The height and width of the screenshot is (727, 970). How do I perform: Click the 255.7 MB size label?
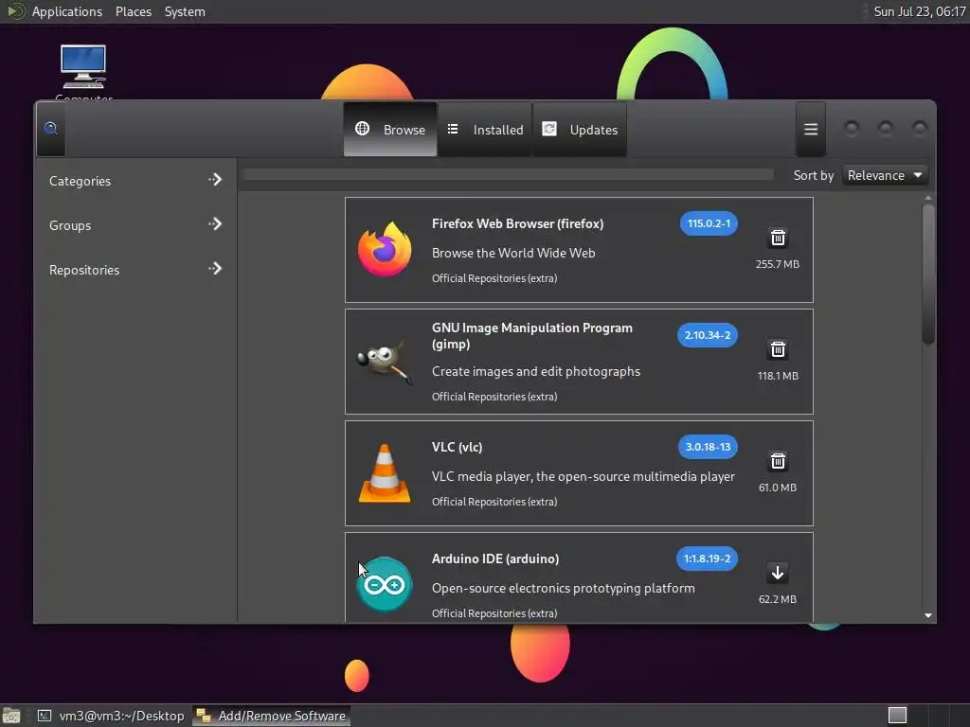pos(778,264)
